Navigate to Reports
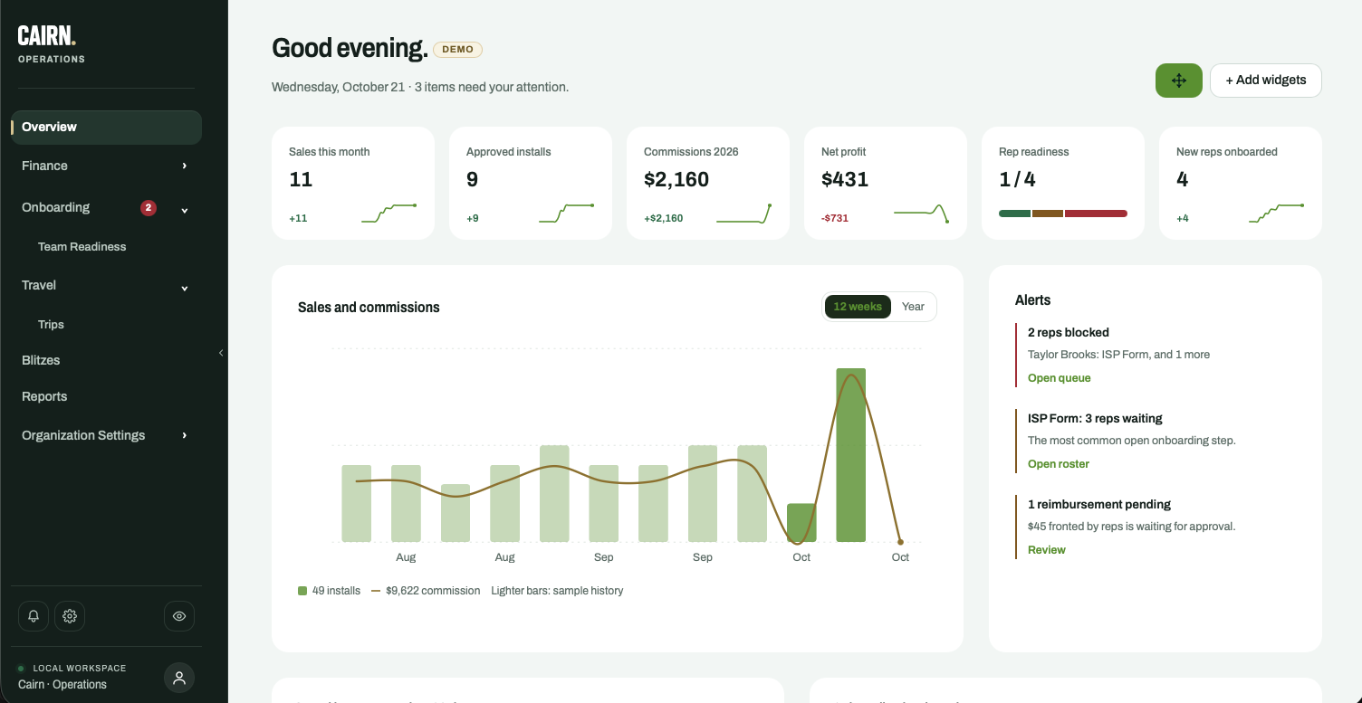1362x703 pixels. (x=44, y=396)
